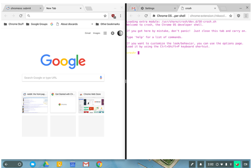Open Google apps grid
251x168 pixels.
[x=105, y=33]
